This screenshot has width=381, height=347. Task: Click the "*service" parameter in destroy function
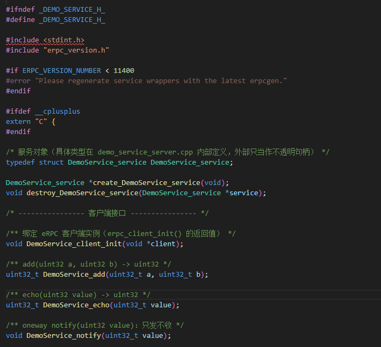pos(241,193)
